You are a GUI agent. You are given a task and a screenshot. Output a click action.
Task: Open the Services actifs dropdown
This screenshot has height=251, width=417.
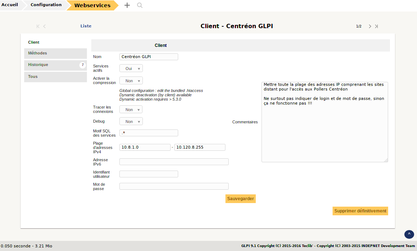pos(131,68)
